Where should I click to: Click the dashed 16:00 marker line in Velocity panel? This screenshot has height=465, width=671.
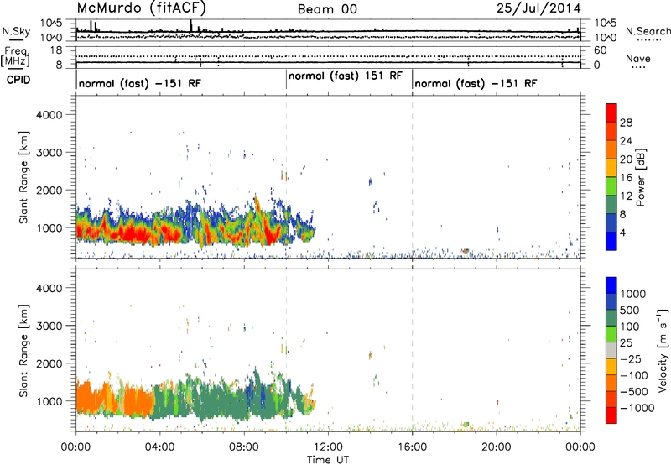[x=413, y=349]
